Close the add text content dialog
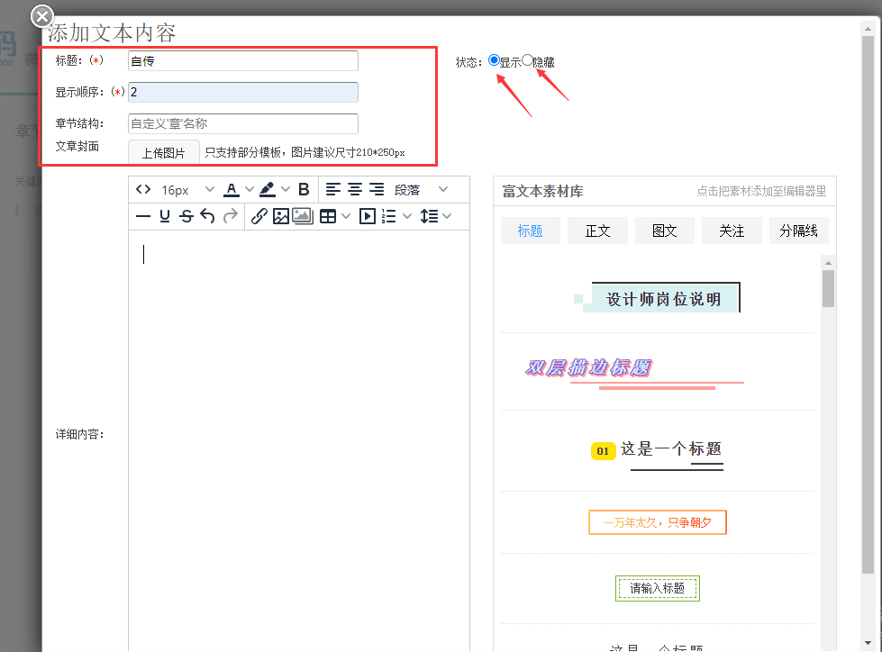The height and width of the screenshot is (652, 882). (x=42, y=16)
